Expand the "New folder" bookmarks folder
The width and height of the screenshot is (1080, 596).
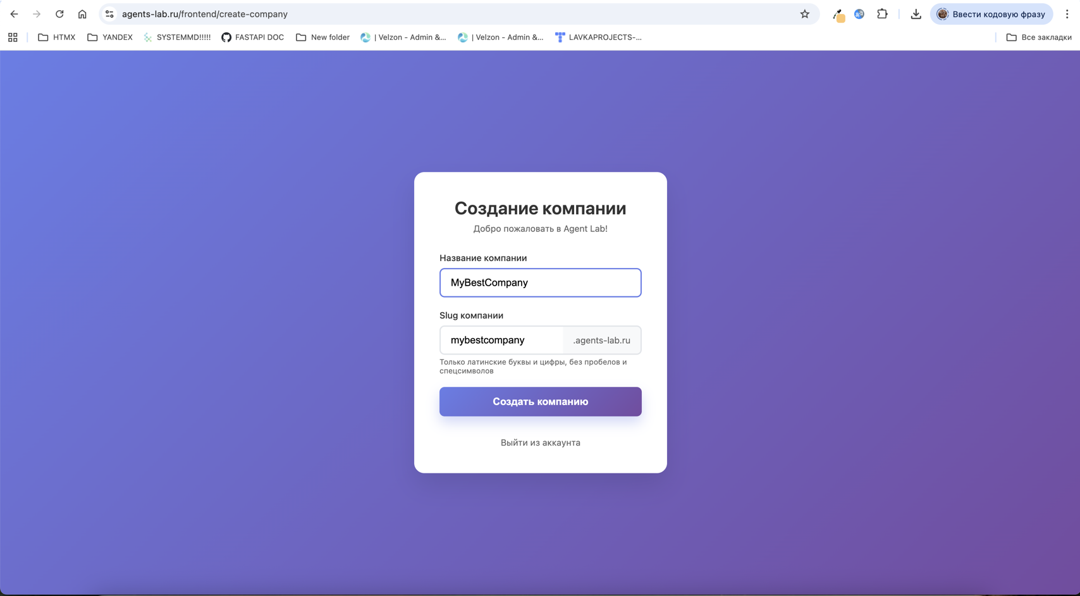pos(322,37)
